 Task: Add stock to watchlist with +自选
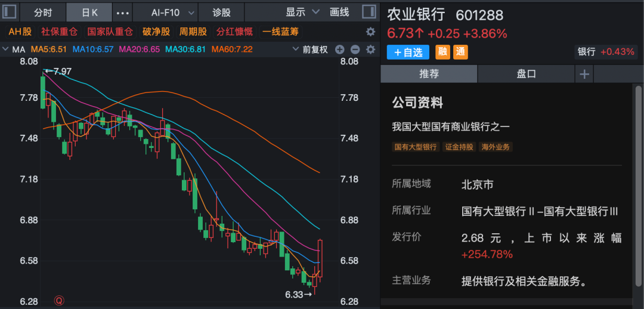[408, 52]
